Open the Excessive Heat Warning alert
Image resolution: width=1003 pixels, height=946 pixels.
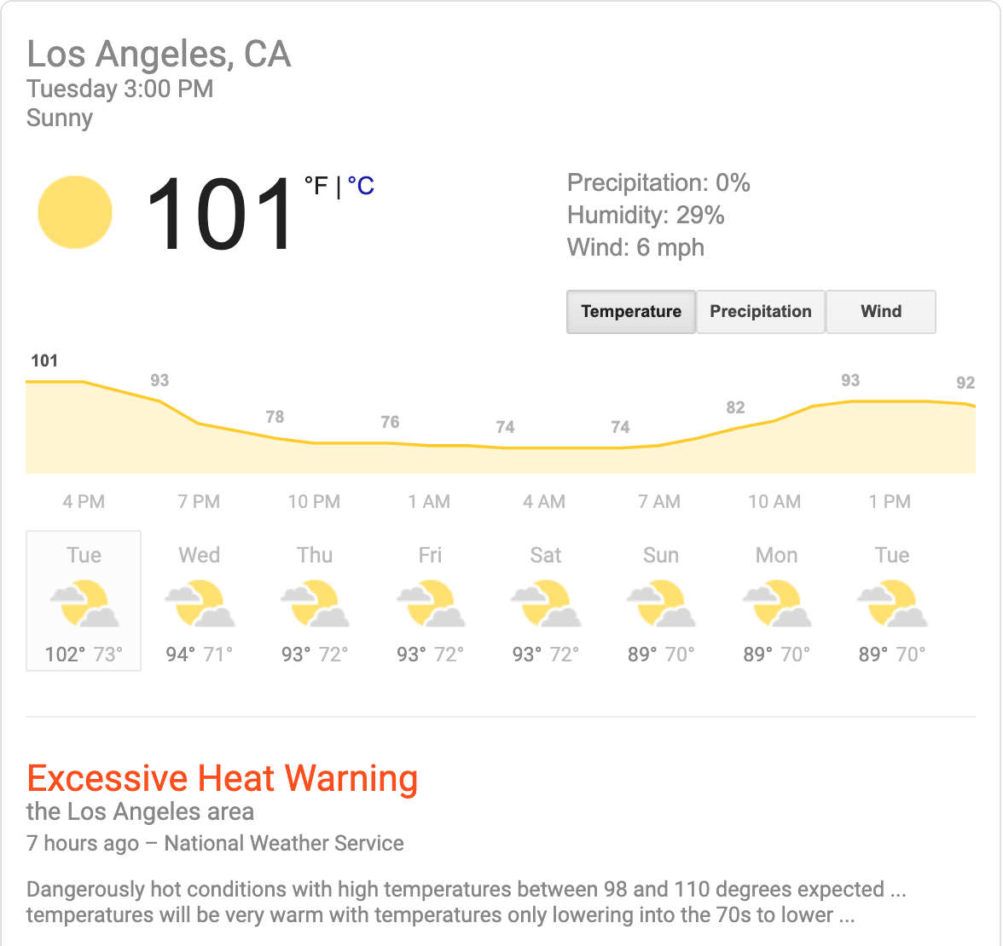[222, 778]
